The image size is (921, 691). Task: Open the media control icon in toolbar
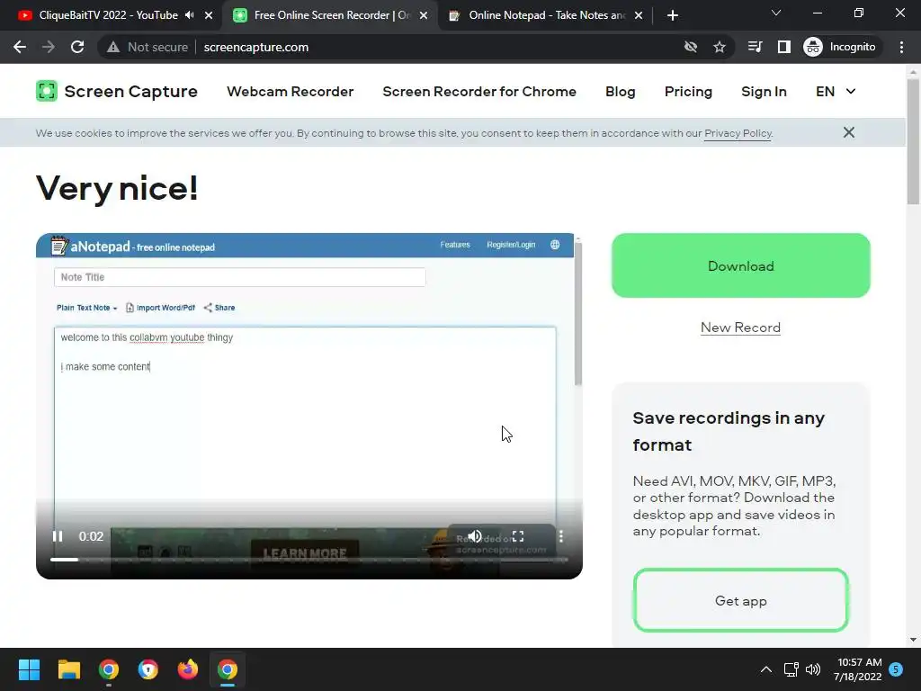click(x=755, y=47)
